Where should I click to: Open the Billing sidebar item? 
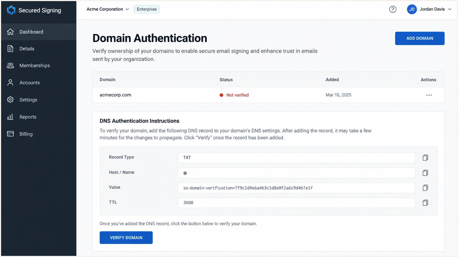(39, 134)
